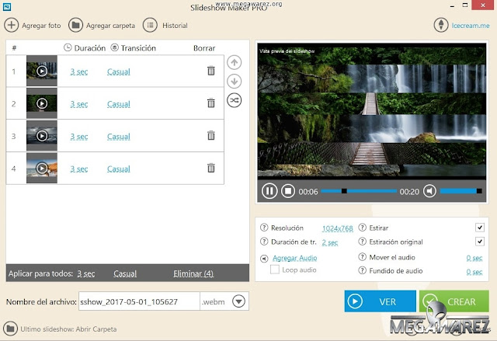Uncheck the Estiración original checkbox

click(x=480, y=242)
